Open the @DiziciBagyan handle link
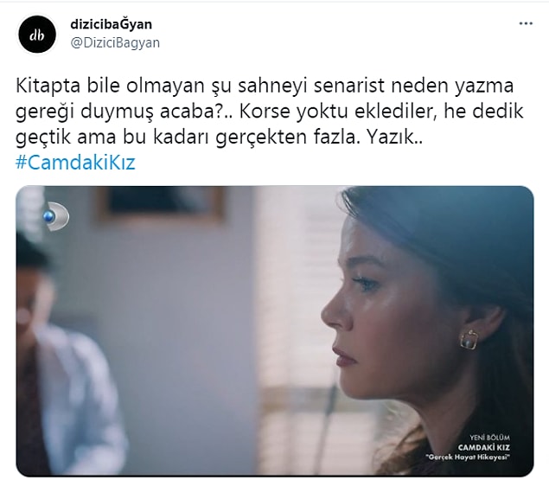The image size is (549, 480). pyautogui.click(x=115, y=42)
